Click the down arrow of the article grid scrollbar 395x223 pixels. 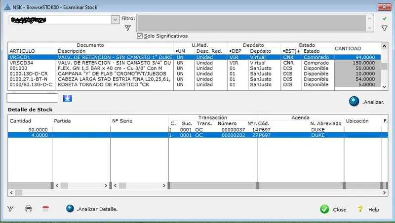[384, 87]
